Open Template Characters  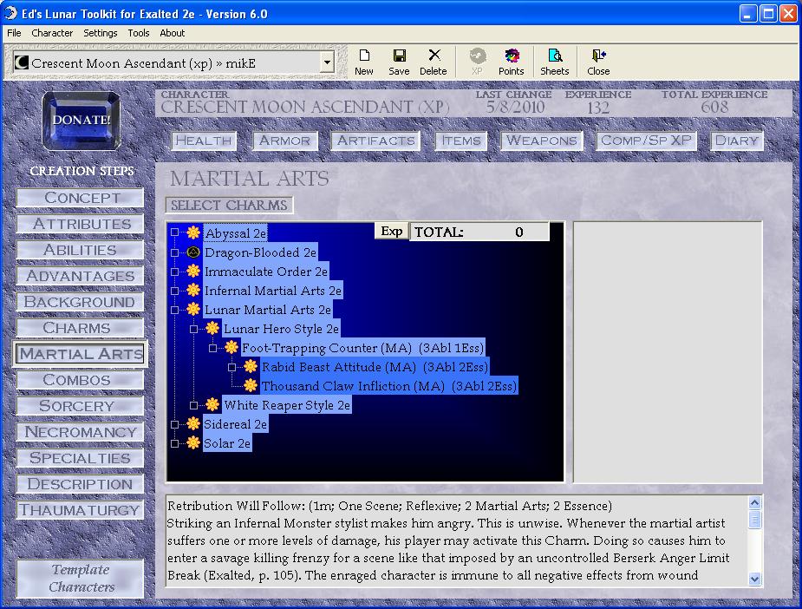[x=81, y=579]
